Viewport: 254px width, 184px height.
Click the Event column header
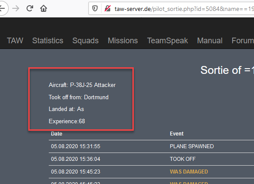(177, 134)
